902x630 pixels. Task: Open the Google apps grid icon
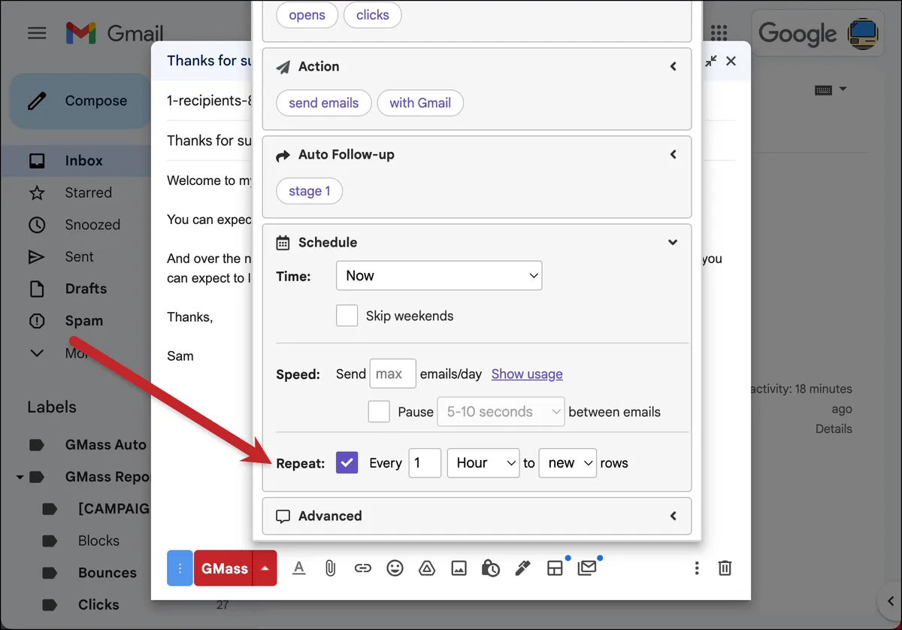tap(719, 32)
